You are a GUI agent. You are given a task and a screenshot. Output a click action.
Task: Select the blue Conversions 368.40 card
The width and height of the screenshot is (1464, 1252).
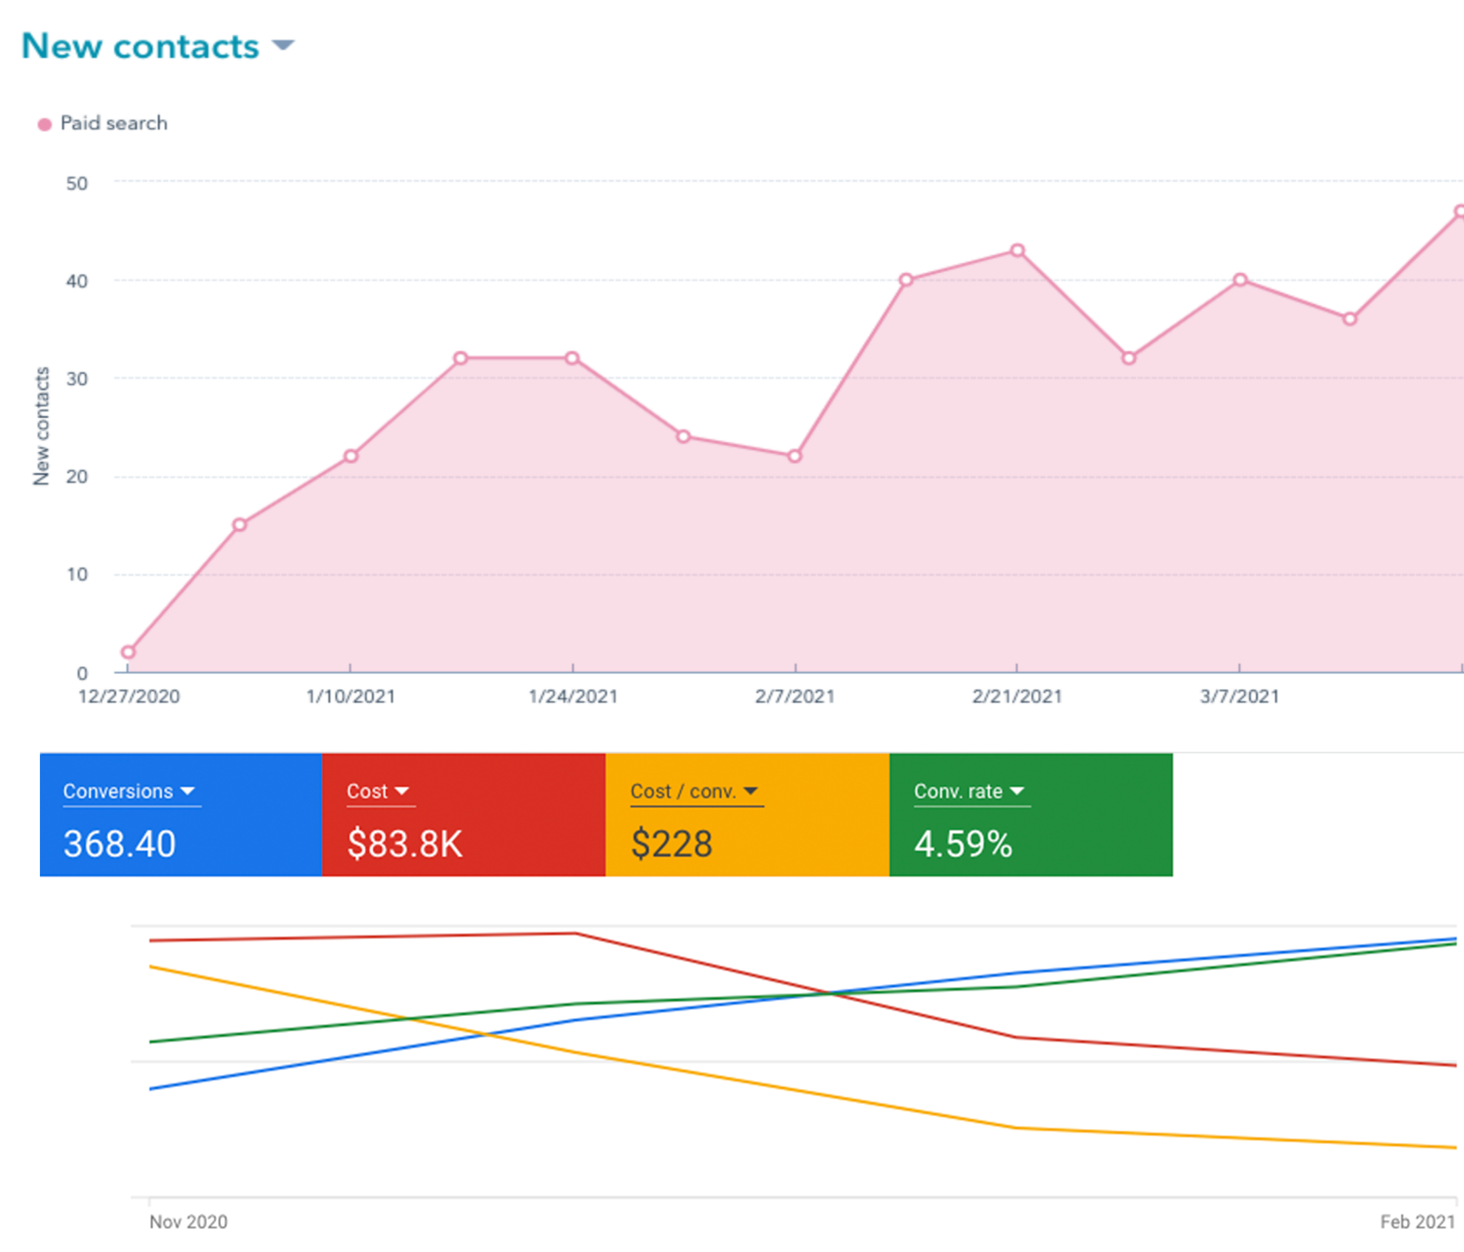coord(181,815)
